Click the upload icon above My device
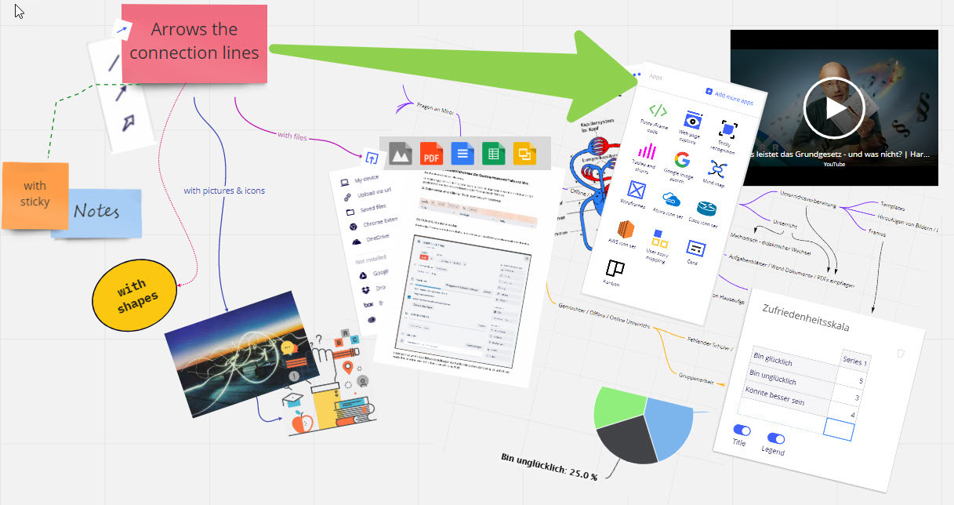This screenshot has height=505, width=954. [x=372, y=157]
